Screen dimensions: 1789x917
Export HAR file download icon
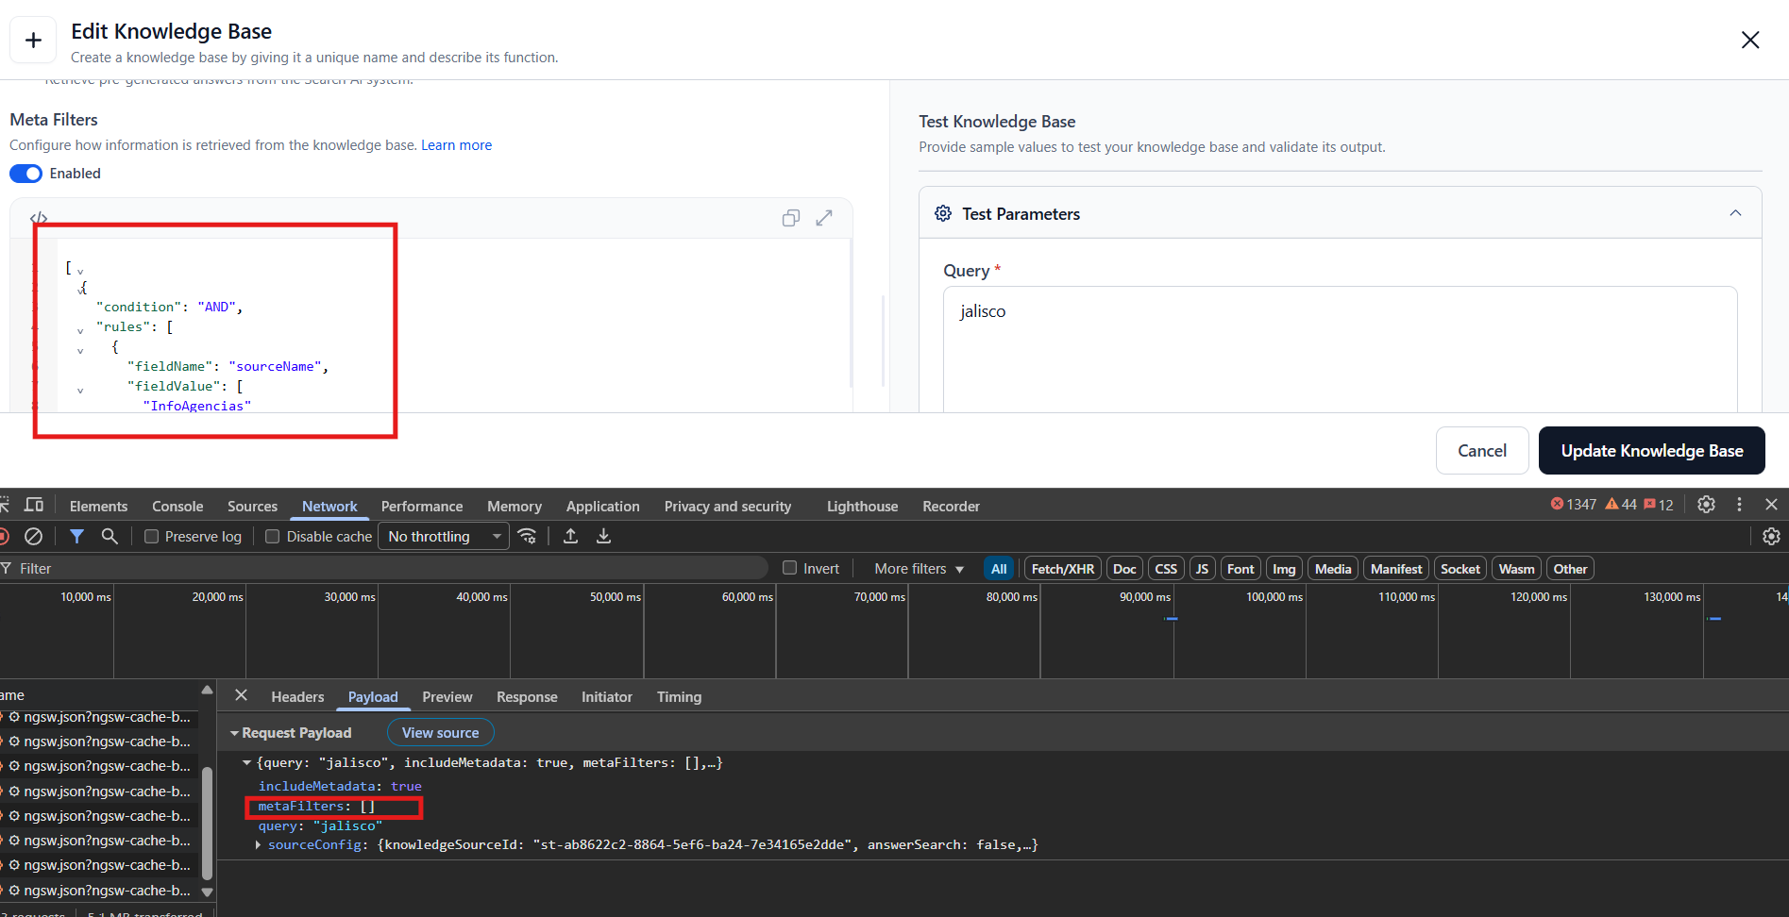pyautogui.click(x=603, y=536)
